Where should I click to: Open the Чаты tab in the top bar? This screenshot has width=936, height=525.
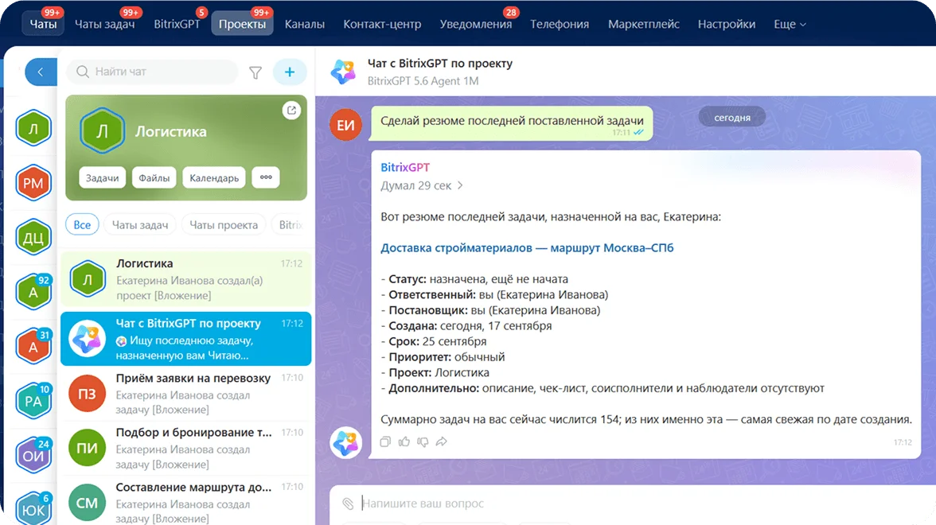43,24
